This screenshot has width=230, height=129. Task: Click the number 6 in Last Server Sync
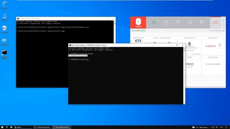[x=189, y=44]
